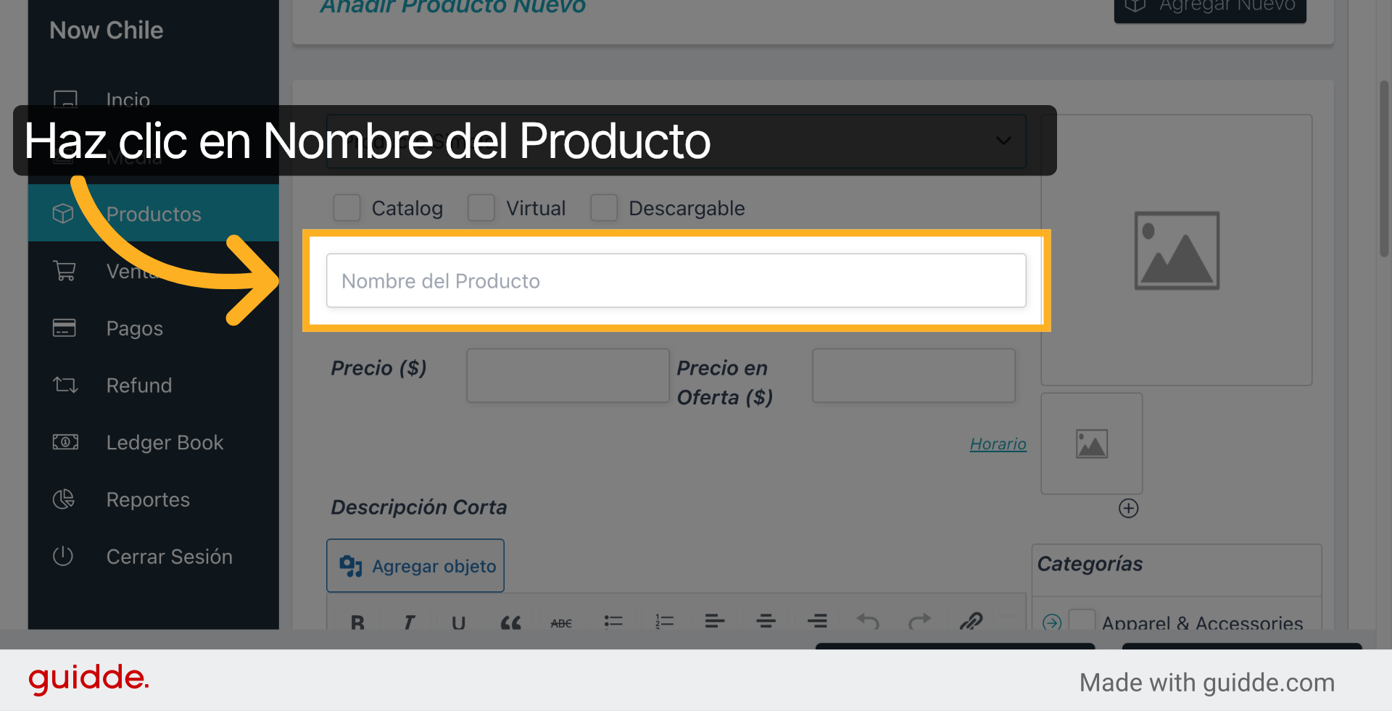The height and width of the screenshot is (711, 1392).
Task: Open Productos in the sidebar
Action: [154, 214]
